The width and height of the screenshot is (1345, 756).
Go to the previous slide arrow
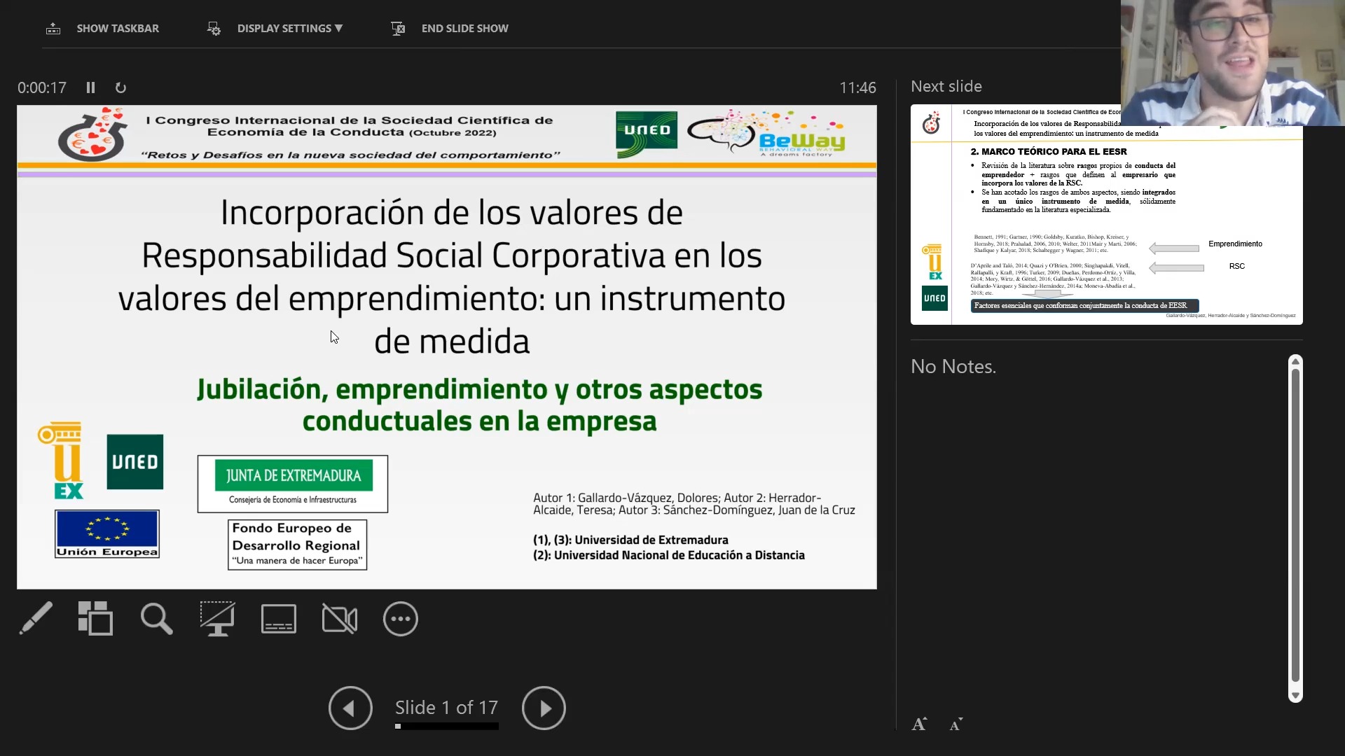point(350,708)
